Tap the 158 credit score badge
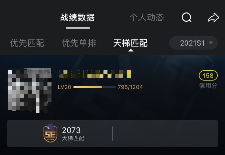Screen dimensions: 225x155 [208, 75]
